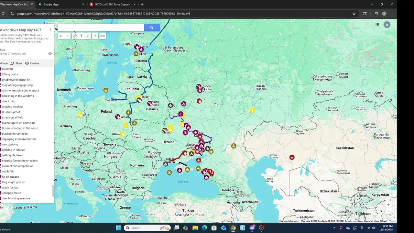The height and width of the screenshot is (233, 414).
Task: Click the Share button
Action: pyautogui.click(x=16, y=63)
